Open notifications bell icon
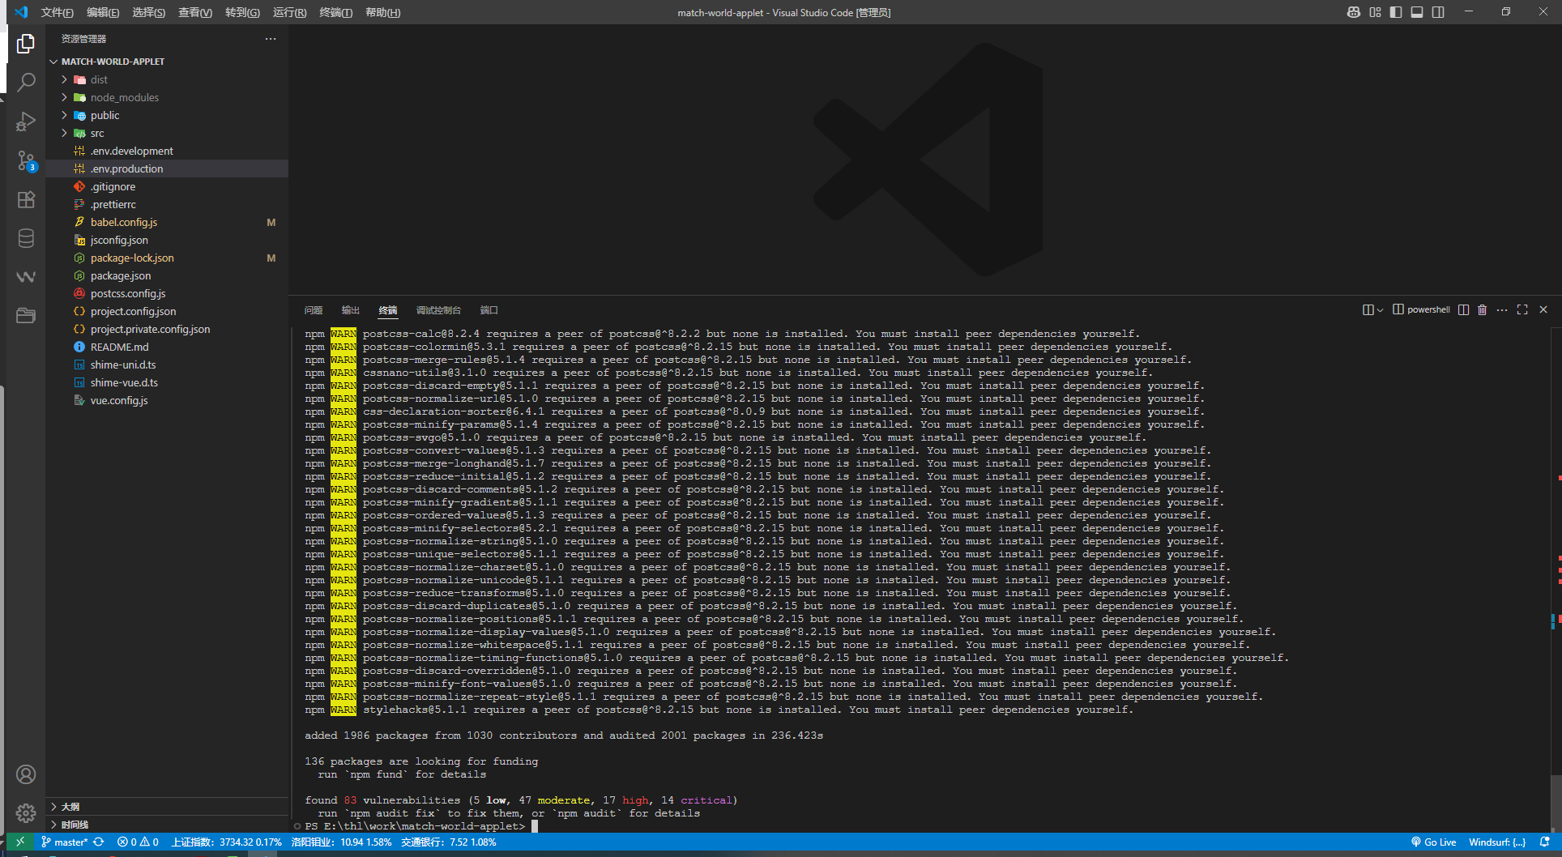Viewport: 1562px width, 857px height. (1545, 842)
